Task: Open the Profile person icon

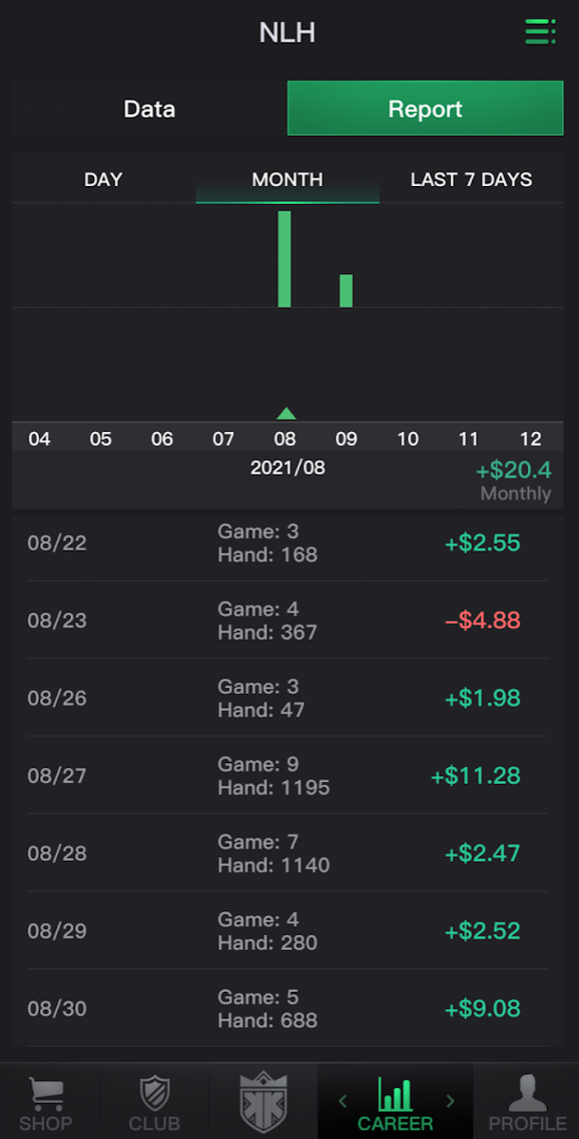Action: tap(528, 1093)
